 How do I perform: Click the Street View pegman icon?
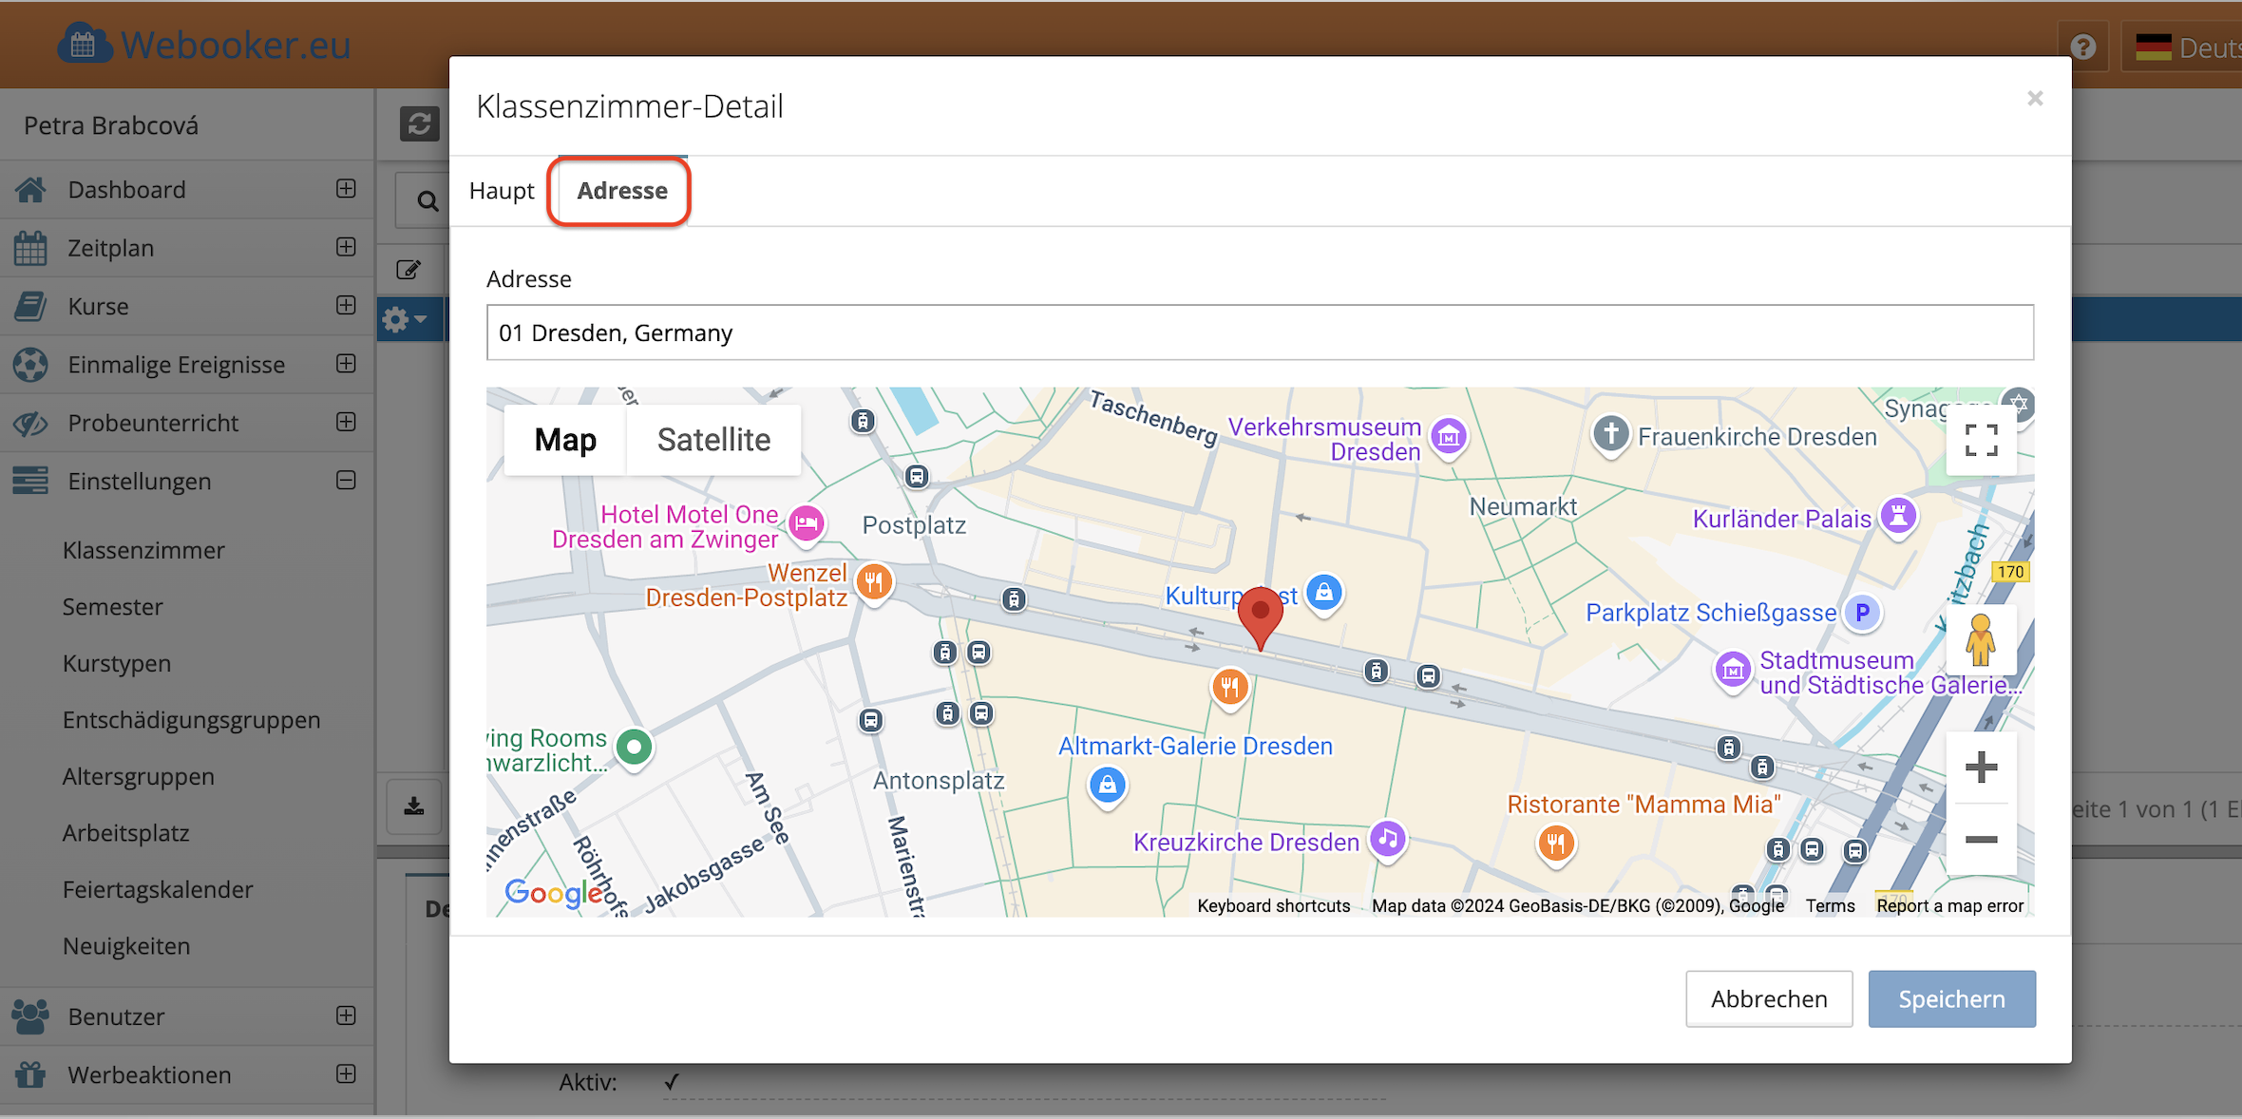pos(1981,639)
